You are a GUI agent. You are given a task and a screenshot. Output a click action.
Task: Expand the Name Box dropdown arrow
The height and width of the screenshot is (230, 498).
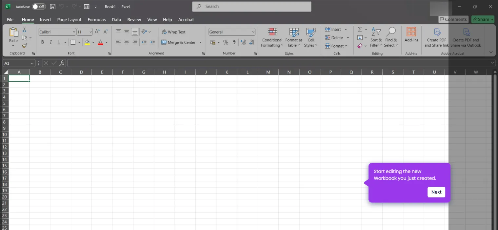[x=32, y=63]
